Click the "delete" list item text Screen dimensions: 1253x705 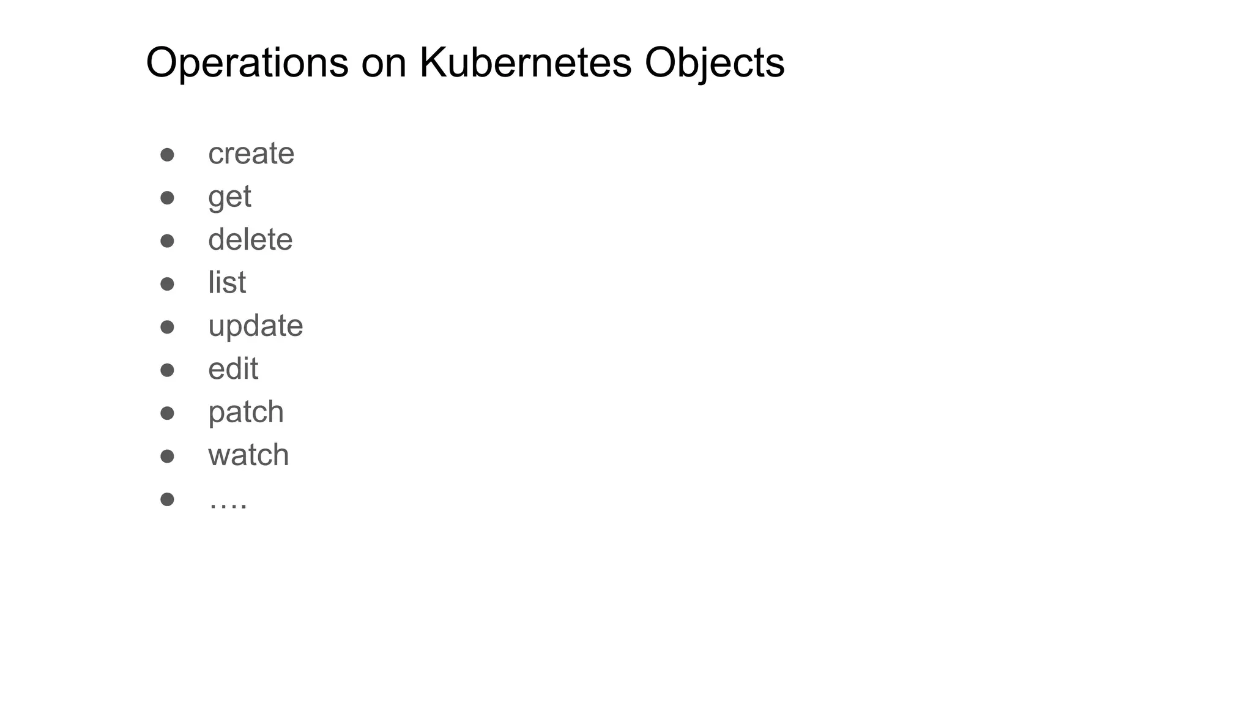[250, 239]
